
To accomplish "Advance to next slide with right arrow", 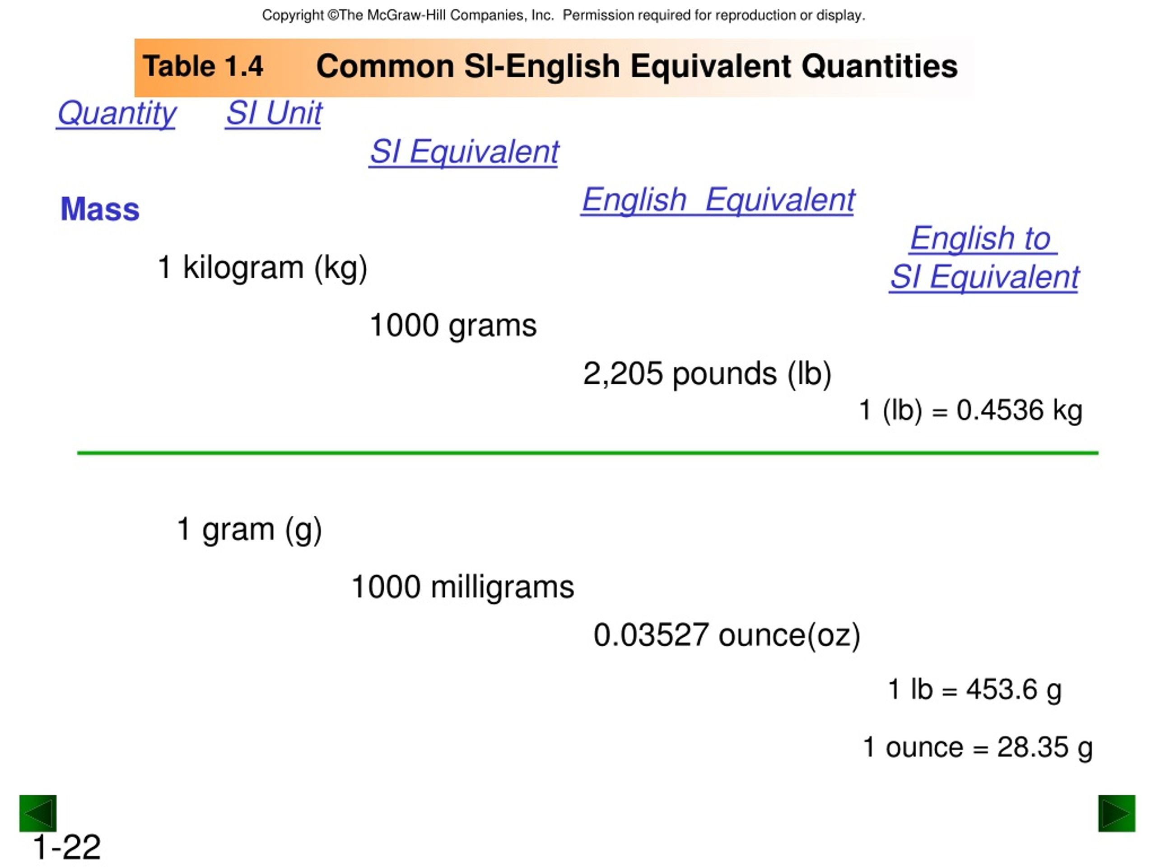I will (1116, 813).
